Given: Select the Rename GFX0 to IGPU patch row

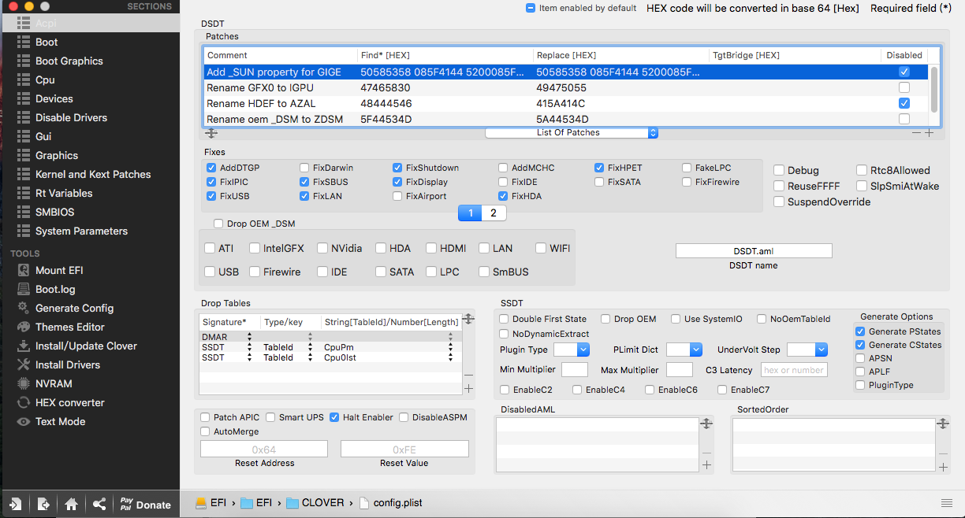Looking at the screenshot, I should 566,87.
